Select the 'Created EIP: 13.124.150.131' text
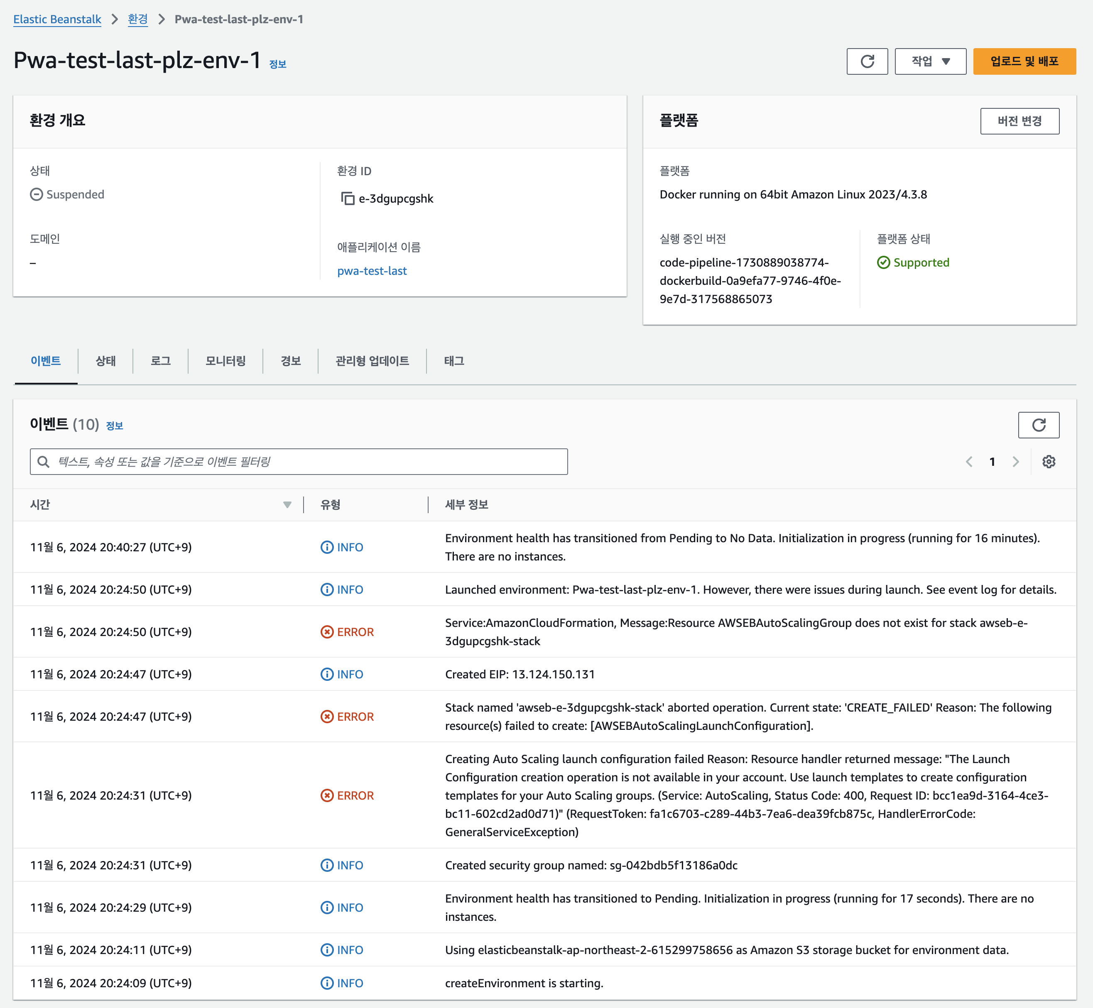Viewport: 1093px width, 1008px height. [520, 674]
